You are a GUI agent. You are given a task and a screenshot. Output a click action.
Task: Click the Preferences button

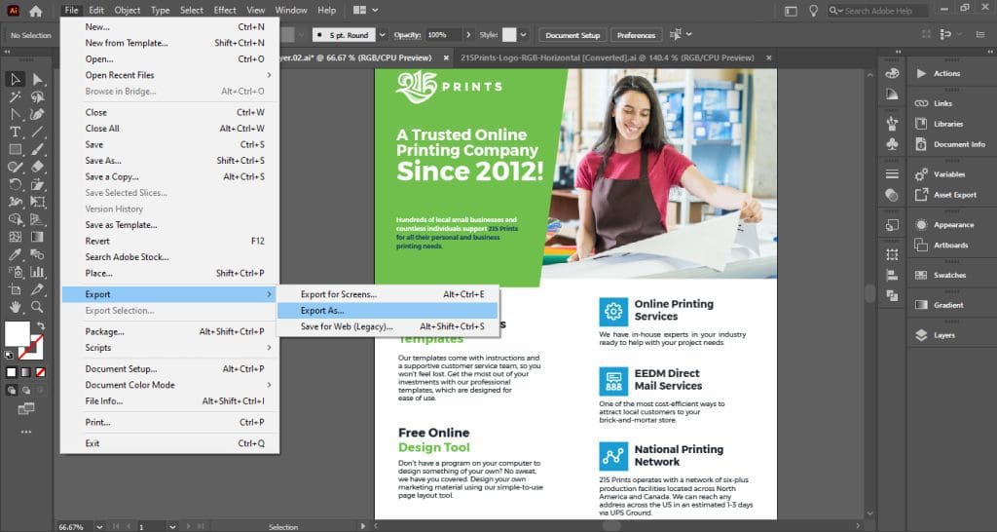pyautogui.click(x=636, y=35)
